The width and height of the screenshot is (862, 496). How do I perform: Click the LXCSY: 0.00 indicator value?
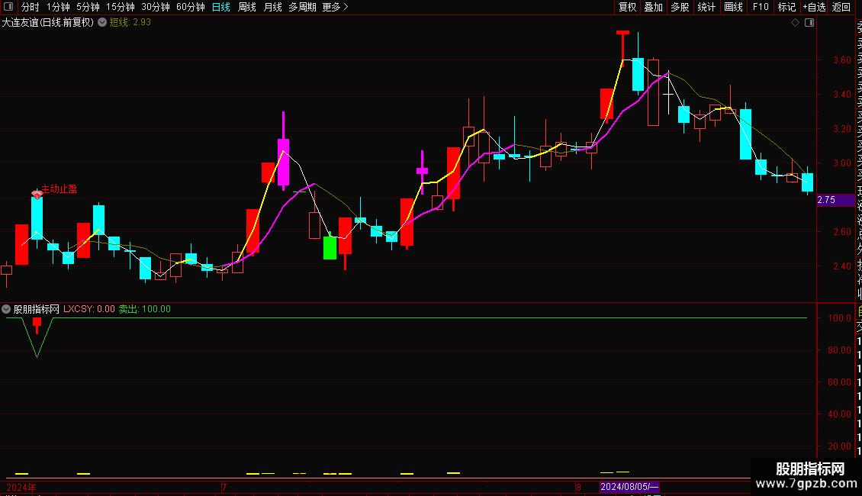click(x=89, y=309)
